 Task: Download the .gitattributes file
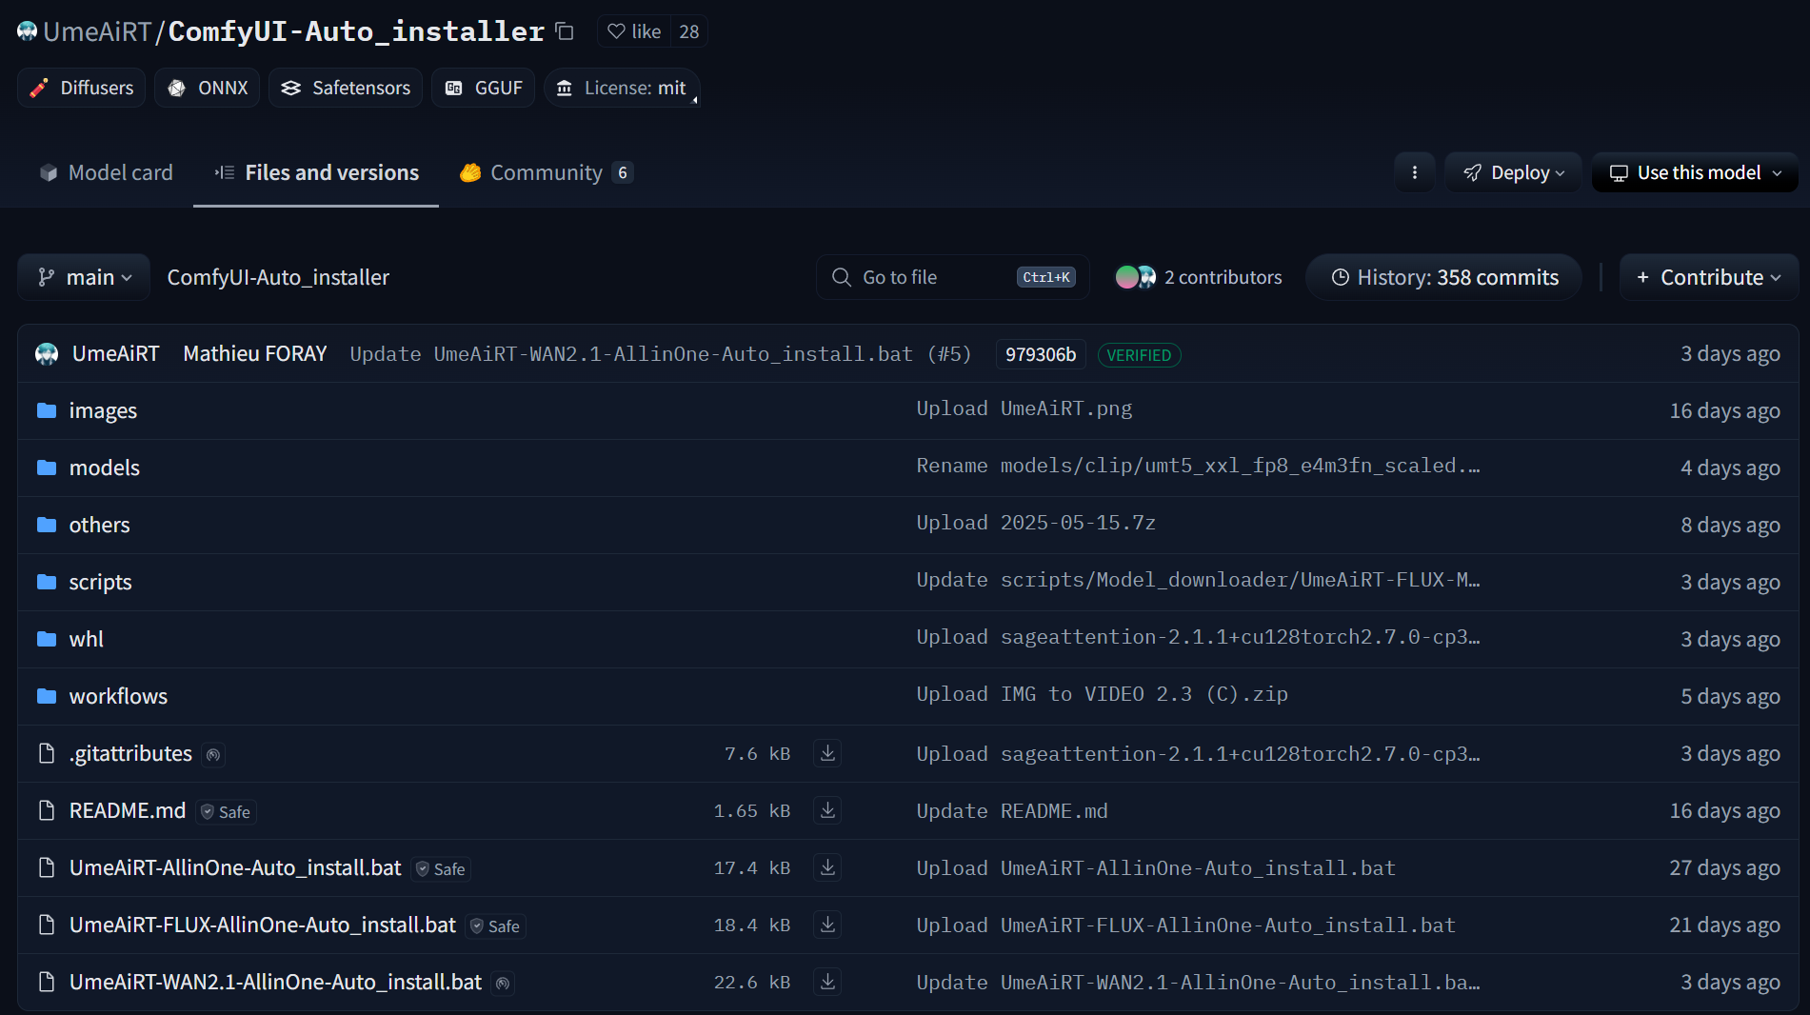(x=828, y=753)
